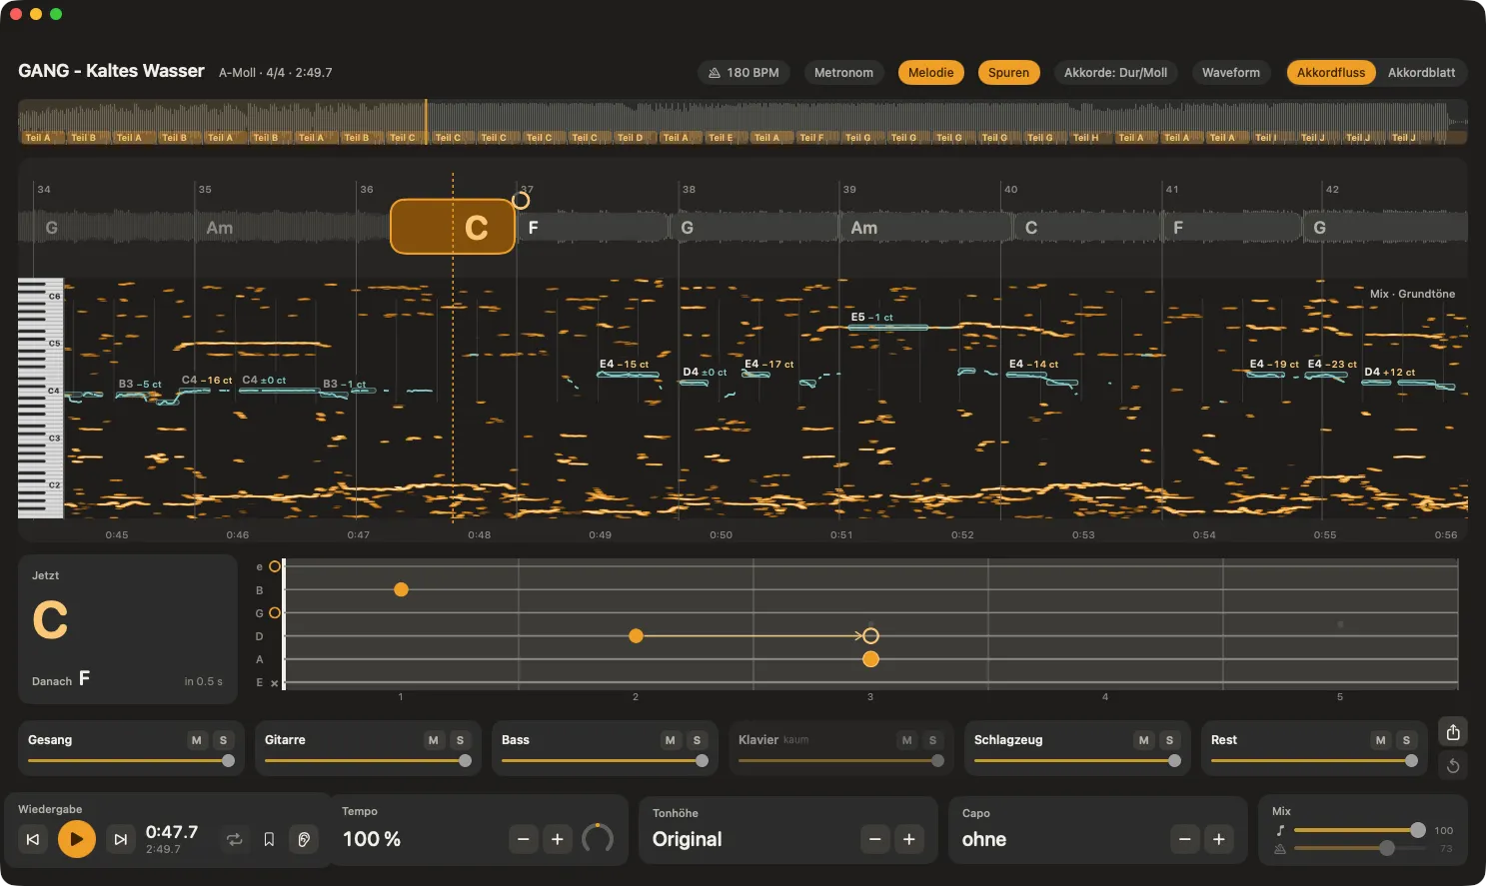Viewport: 1486px width, 886px height.
Task: Solo the Rest track
Action: [x=1406, y=740]
